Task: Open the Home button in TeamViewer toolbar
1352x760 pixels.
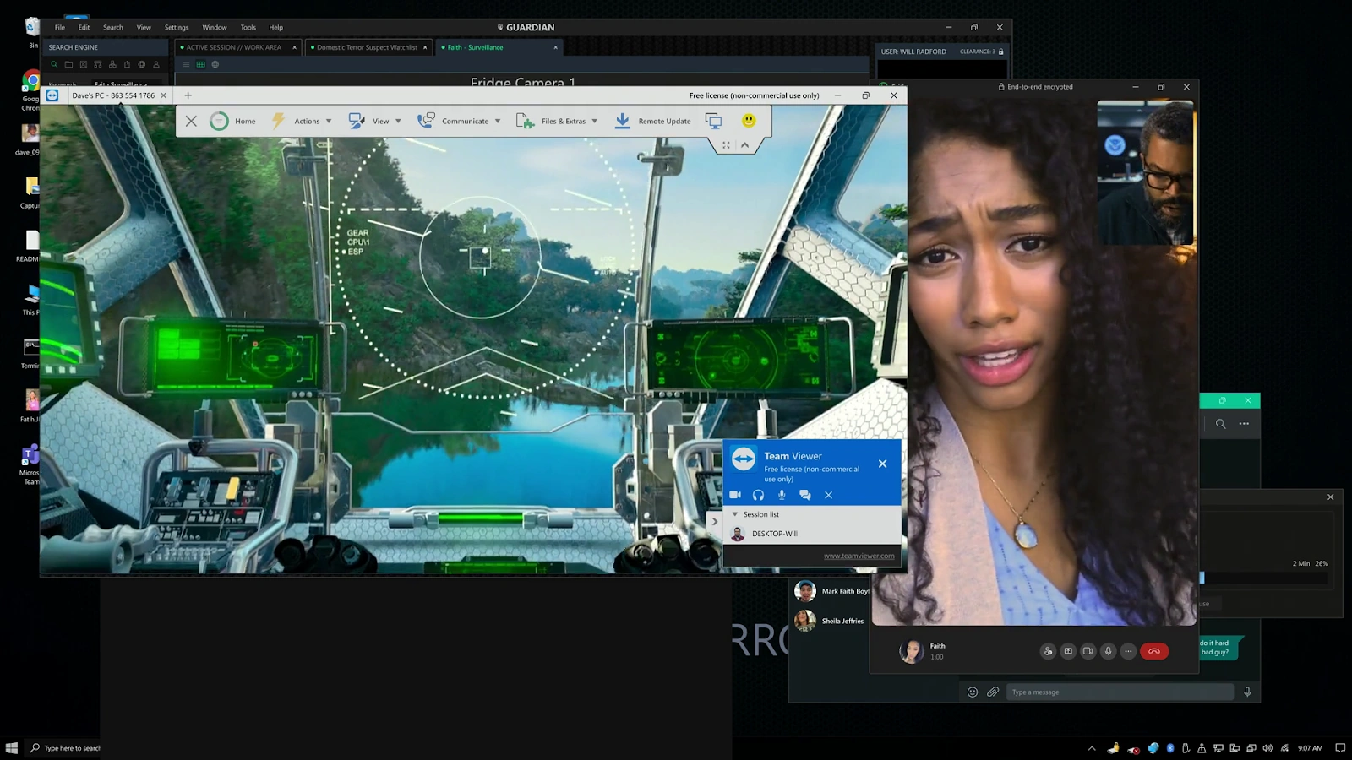Action: [233, 121]
